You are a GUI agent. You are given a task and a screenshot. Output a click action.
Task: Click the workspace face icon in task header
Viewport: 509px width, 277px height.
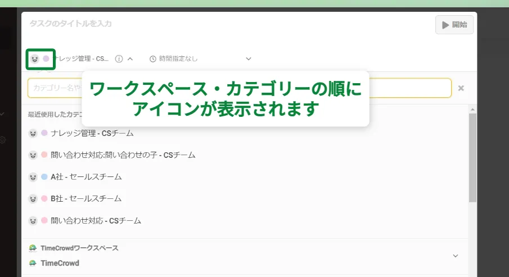click(x=34, y=58)
